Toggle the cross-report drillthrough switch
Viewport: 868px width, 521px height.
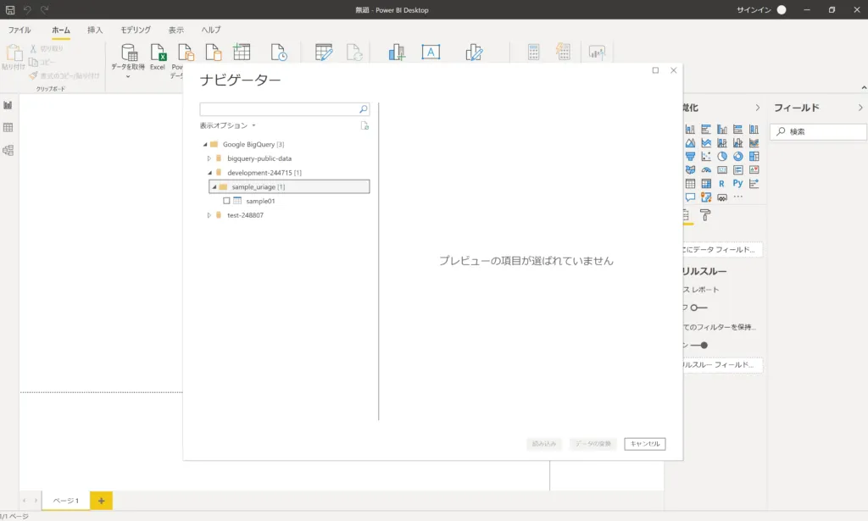click(698, 308)
